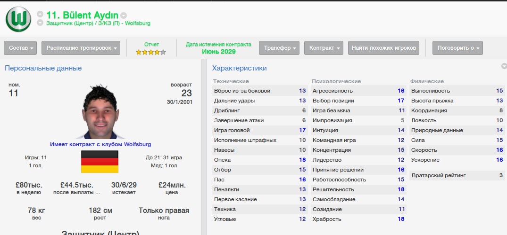Screen dimensions: 507x235
Task: Open the Расписание тренировок dropdown
Action: coord(81,48)
